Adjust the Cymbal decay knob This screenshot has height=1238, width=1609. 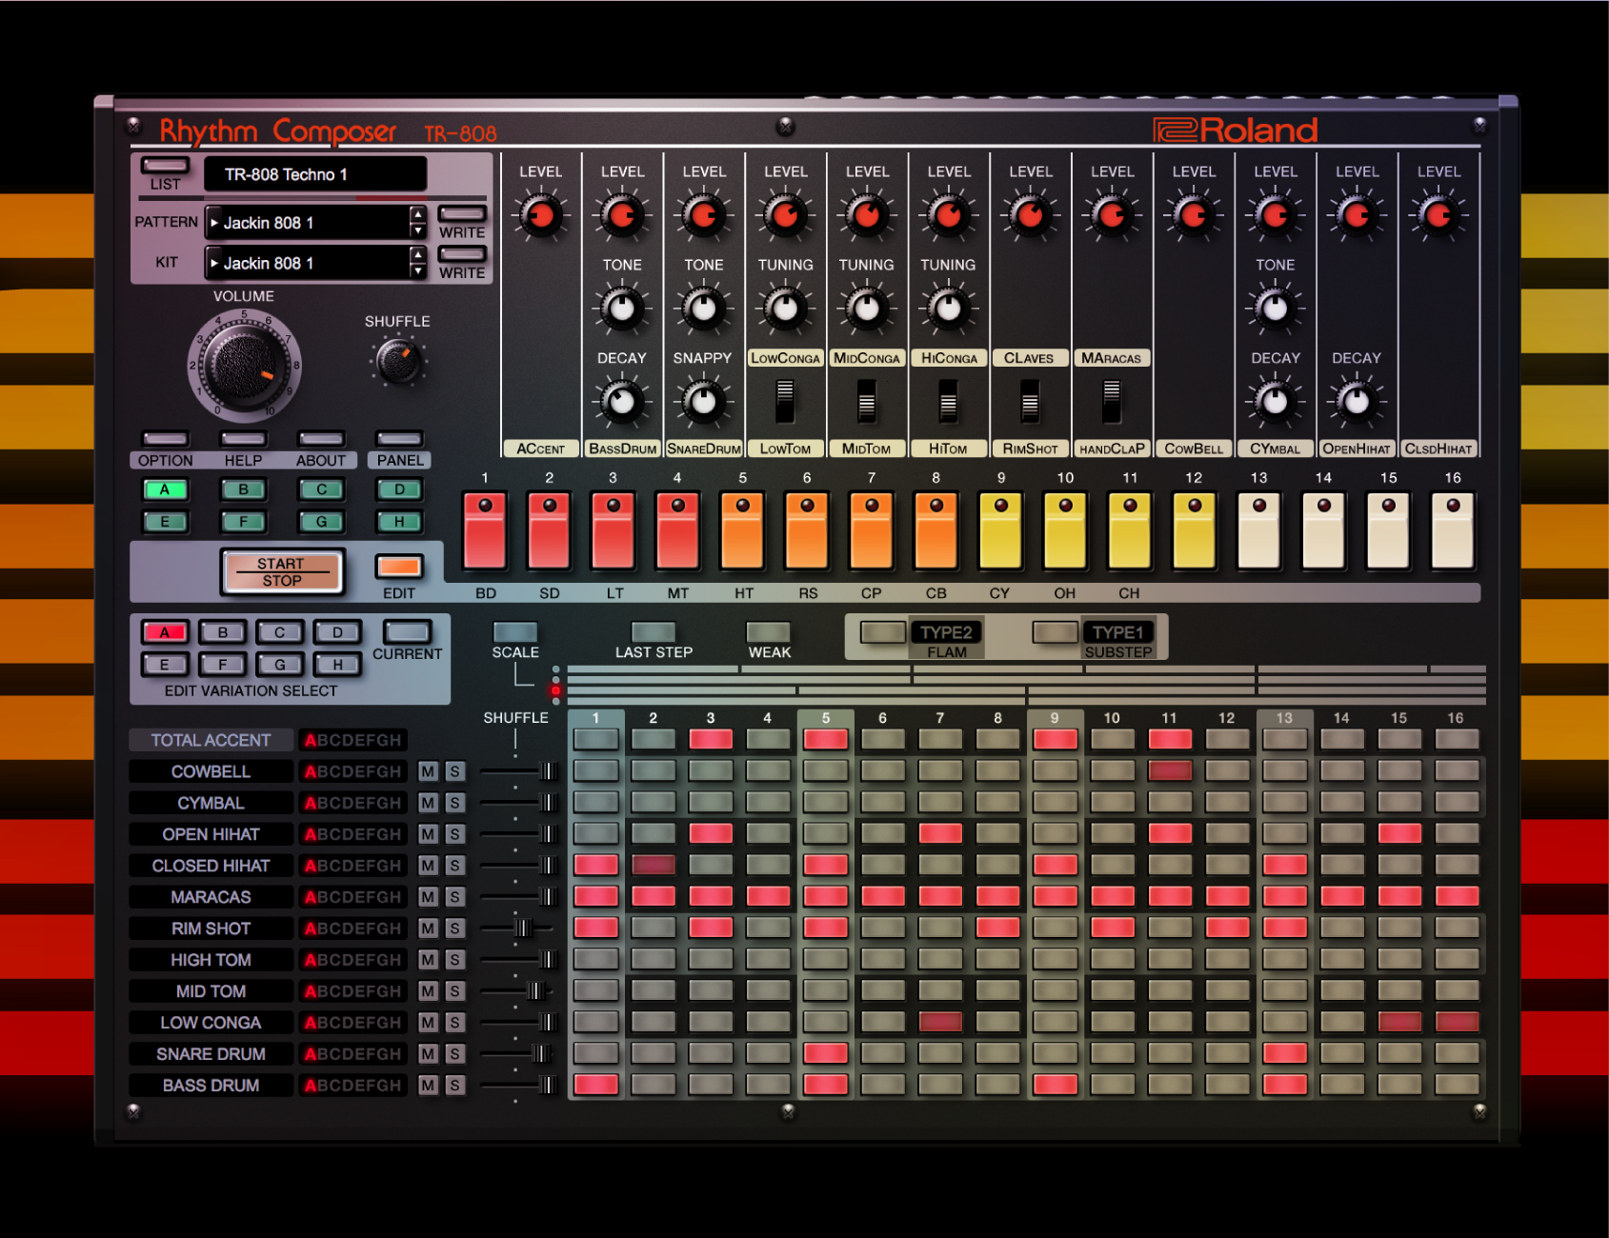(x=1275, y=402)
